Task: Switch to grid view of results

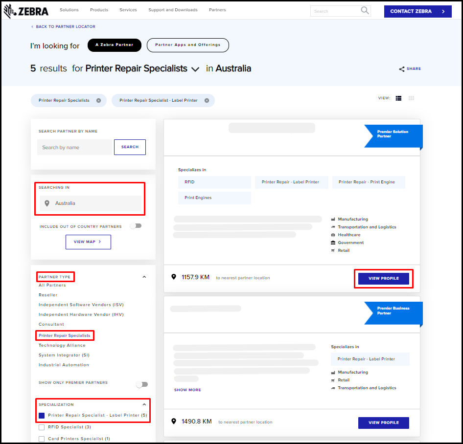Action: tap(411, 98)
